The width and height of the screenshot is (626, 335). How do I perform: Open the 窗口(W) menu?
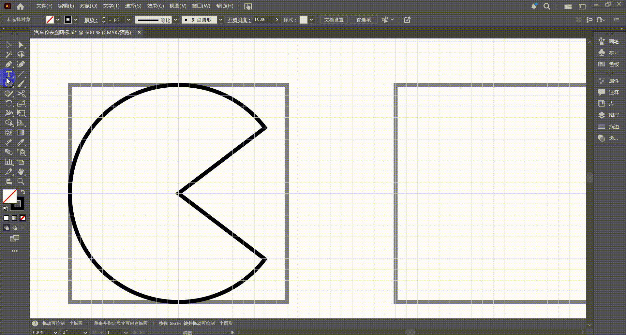click(201, 6)
